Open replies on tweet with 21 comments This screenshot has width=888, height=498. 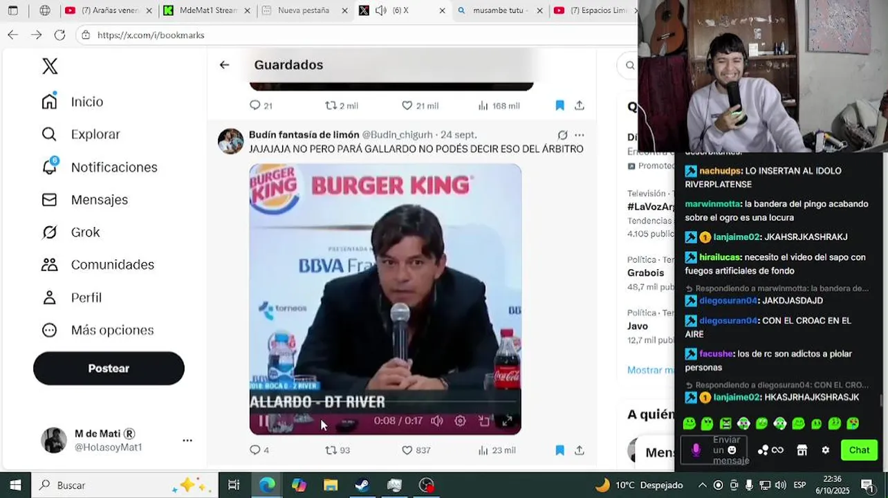point(261,105)
